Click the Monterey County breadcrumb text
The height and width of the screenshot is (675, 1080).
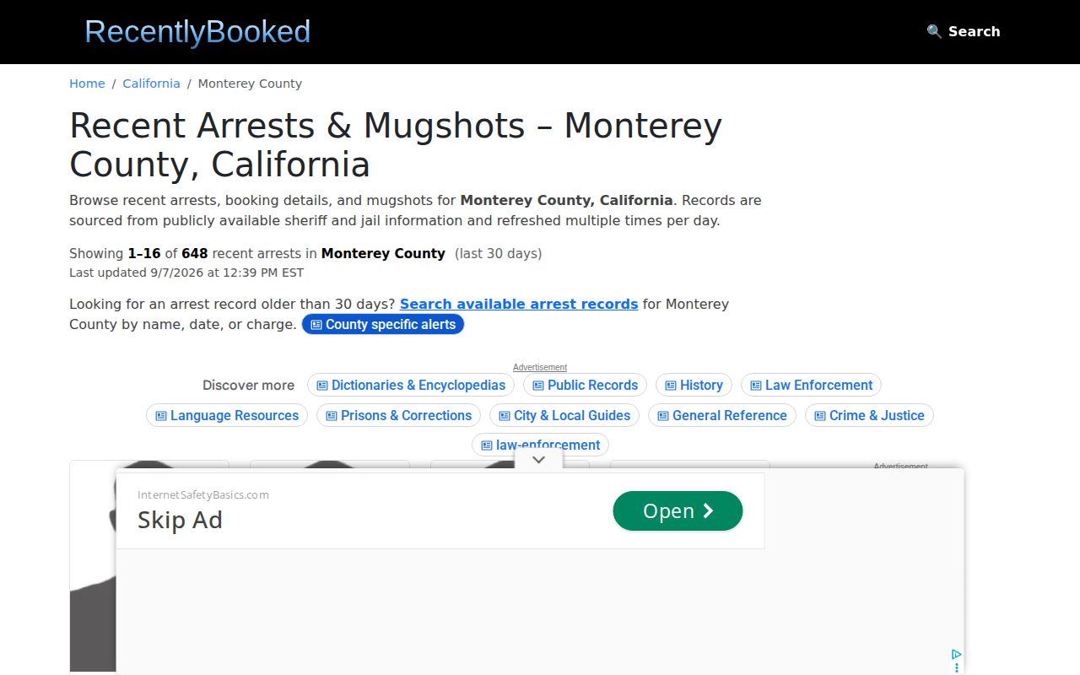[x=250, y=84]
